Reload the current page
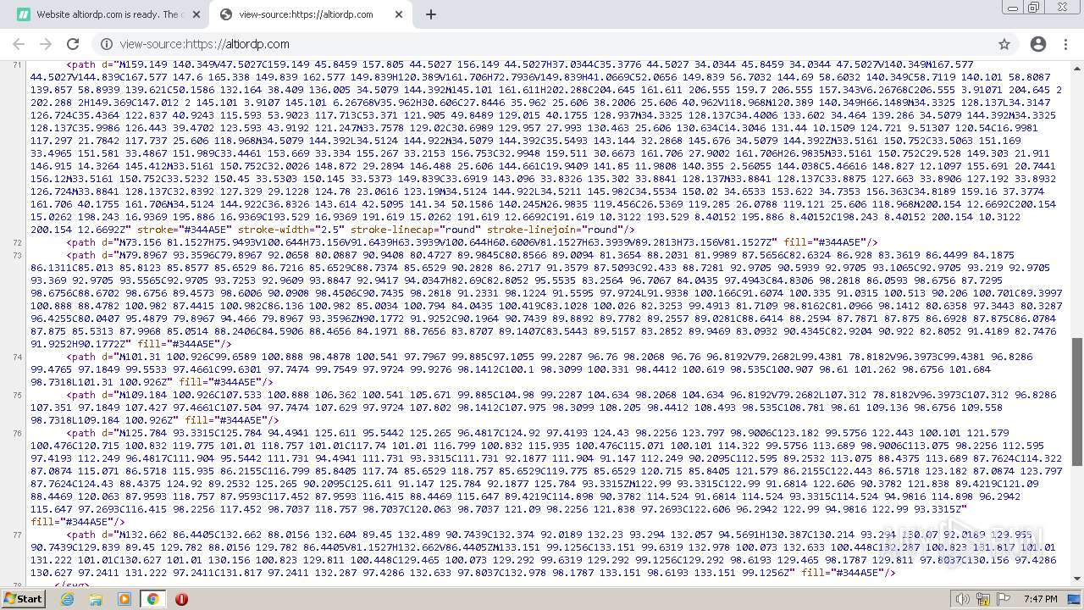 coord(73,44)
